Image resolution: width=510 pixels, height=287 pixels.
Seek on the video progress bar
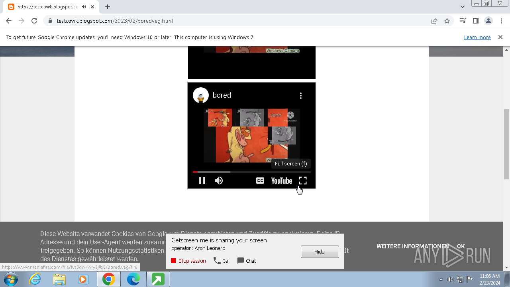coord(252,172)
